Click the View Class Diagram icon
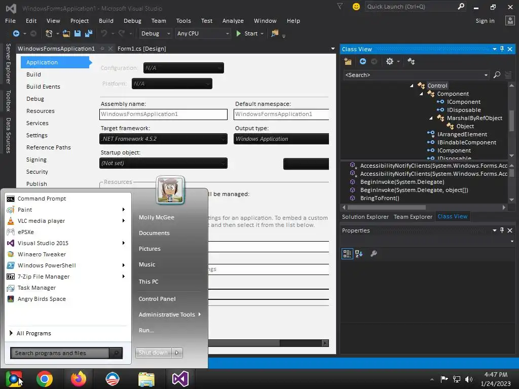This screenshot has height=389, width=519. (x=411, y=61)
